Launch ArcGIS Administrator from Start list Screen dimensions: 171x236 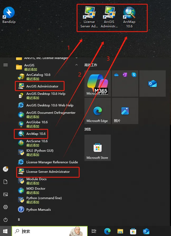click(x=47, y=86)
